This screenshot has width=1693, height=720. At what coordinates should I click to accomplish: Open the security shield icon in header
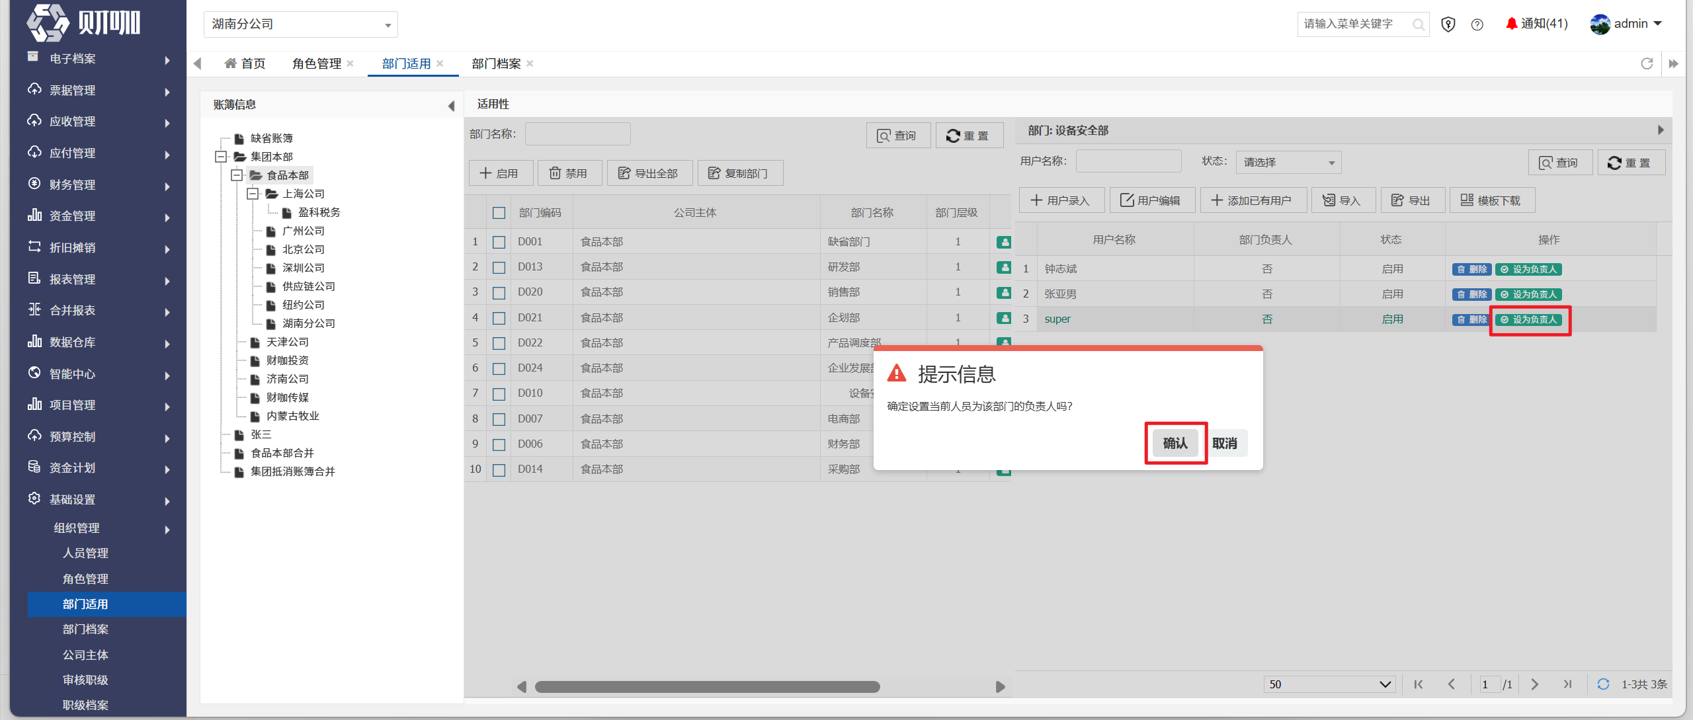point(1448,24)
